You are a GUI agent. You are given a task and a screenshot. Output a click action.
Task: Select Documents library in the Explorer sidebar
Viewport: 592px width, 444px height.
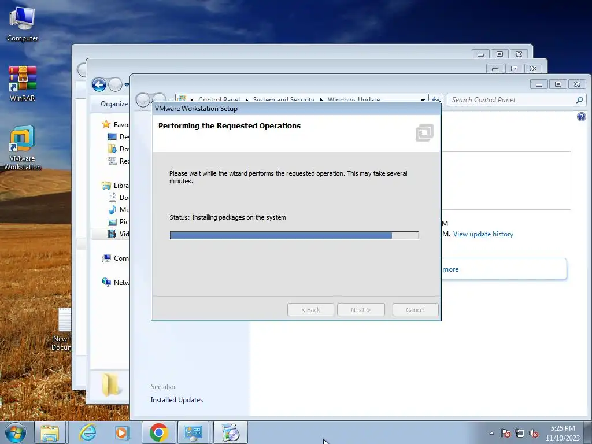[x=119, y=198]
